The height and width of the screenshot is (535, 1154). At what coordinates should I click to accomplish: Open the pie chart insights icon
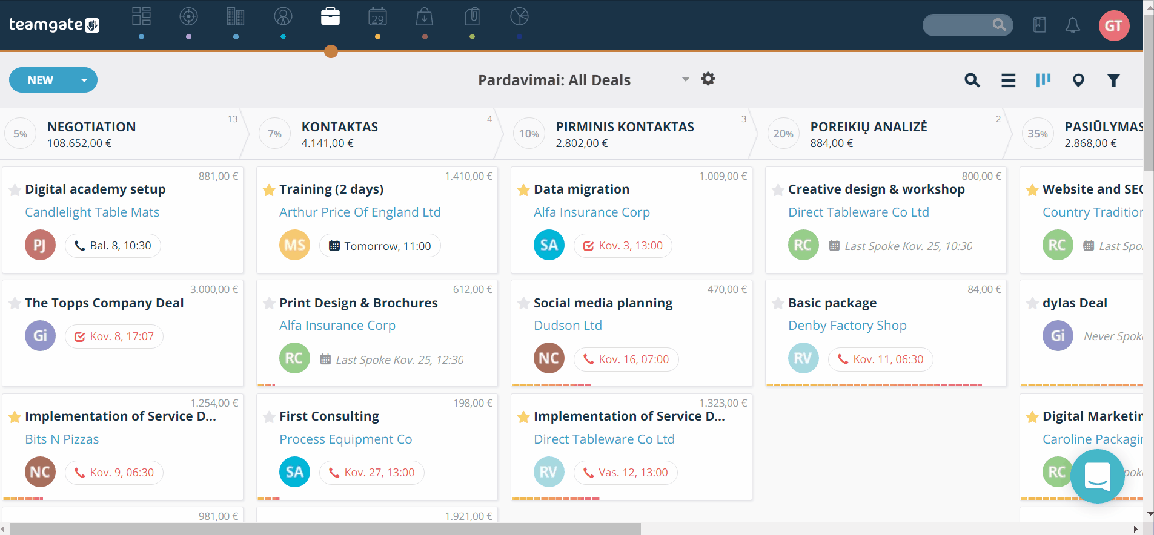click(519, 16)
